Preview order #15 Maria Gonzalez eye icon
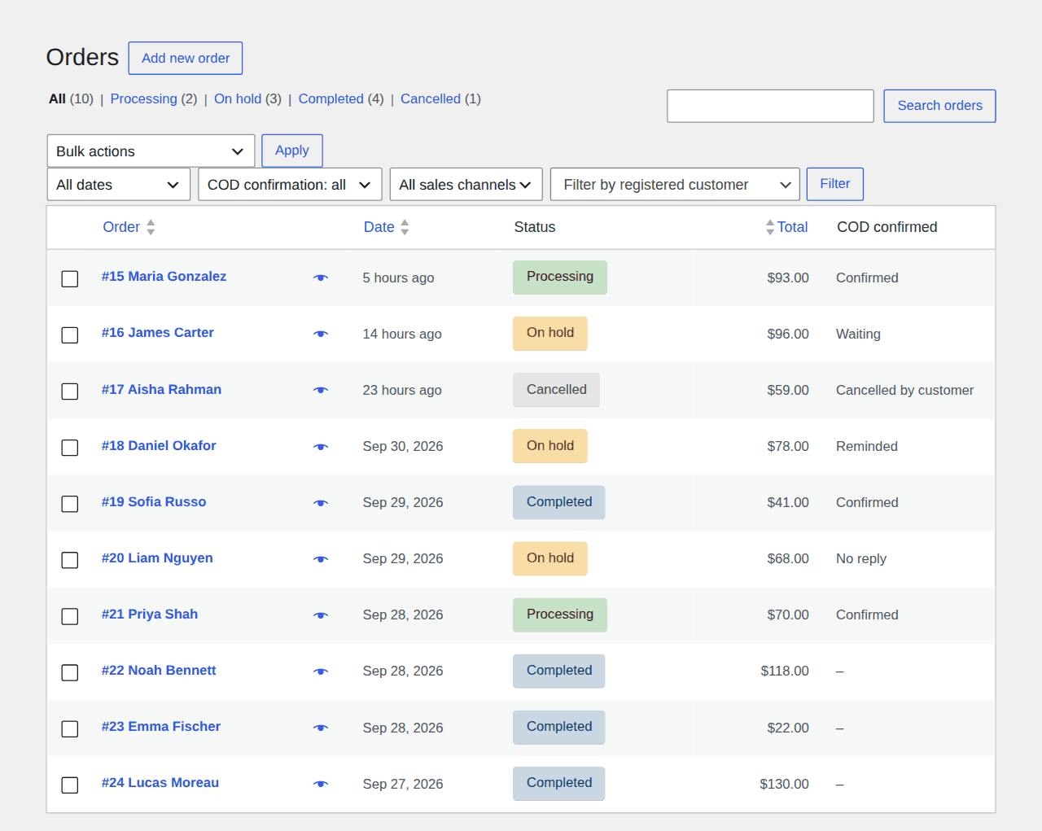 pos(321,278)
